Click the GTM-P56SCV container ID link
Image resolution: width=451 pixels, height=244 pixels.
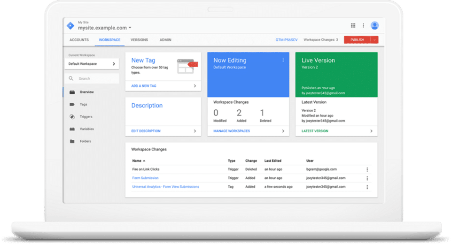click(x=287, y=40)
